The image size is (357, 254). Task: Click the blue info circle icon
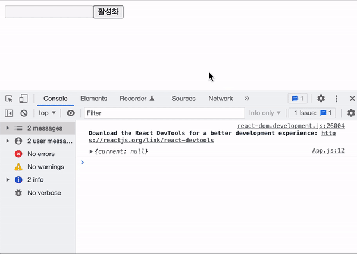click(x=18, y=180)
